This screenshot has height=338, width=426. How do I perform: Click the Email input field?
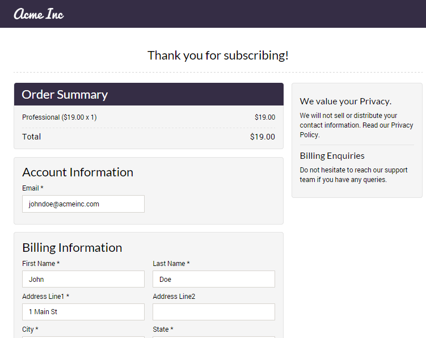pyautogui.click(x=83, y=204)
